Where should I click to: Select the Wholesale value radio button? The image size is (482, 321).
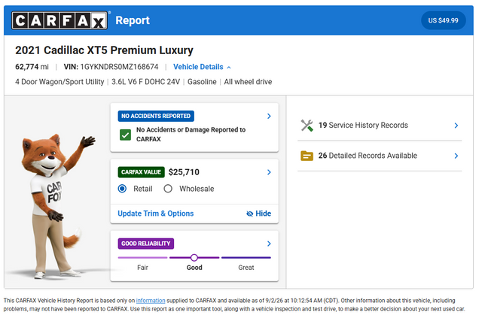(x=168, y=189)
